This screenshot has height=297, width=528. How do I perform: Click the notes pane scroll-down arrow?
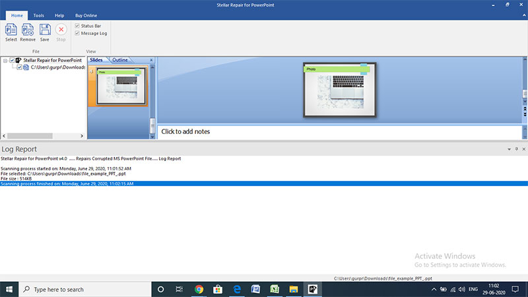click(x=525, y=137)
